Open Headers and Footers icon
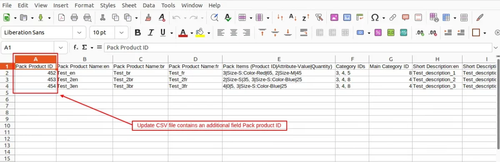 point(418,18)
